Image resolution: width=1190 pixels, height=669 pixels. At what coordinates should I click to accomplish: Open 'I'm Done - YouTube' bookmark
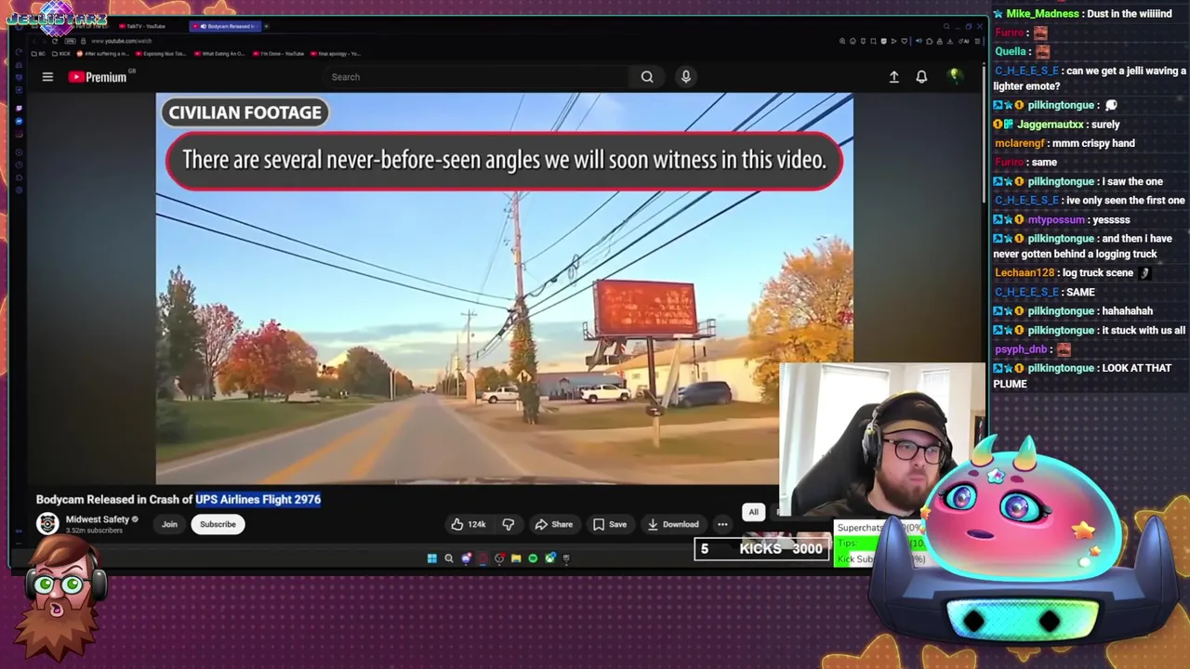click(x=278, y=54)
